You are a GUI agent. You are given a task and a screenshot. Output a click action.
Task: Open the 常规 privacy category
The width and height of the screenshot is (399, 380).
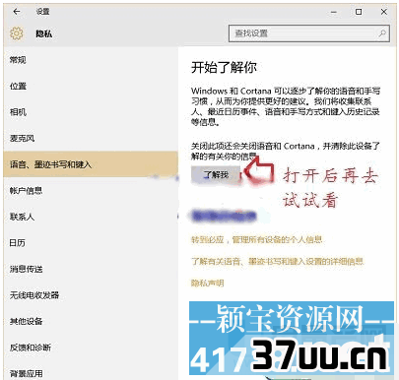[91, 60]
